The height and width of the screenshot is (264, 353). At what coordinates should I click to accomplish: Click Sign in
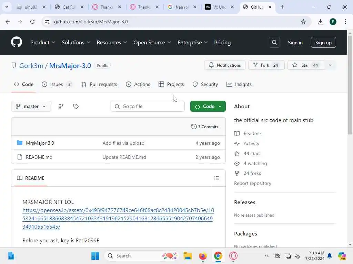tap(295, 43)
